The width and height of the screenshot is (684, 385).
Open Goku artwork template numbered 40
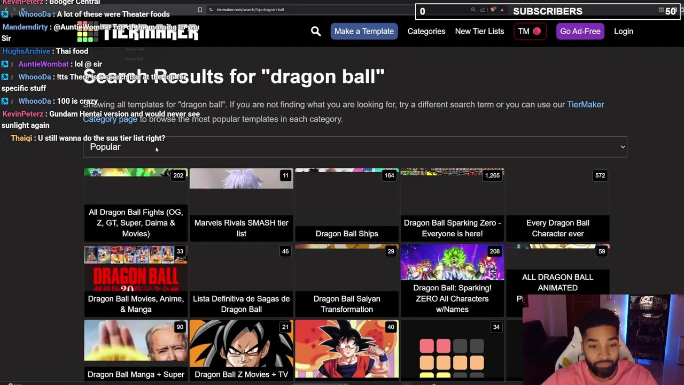coord(347,351)
